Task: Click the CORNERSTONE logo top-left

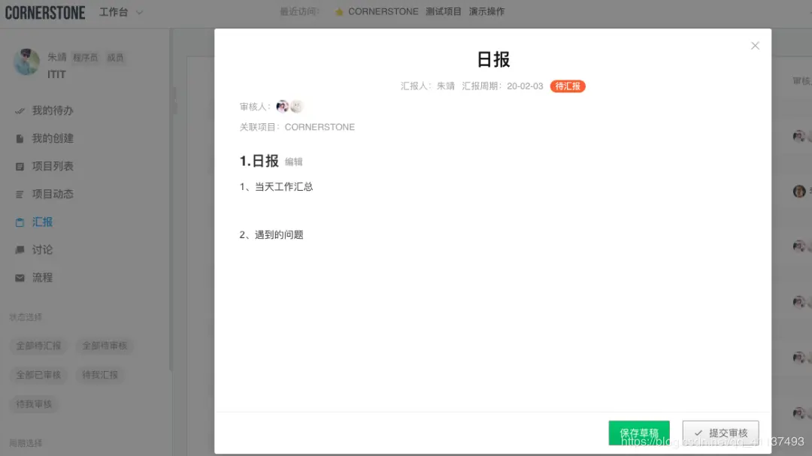Action: tap(45, 11)
